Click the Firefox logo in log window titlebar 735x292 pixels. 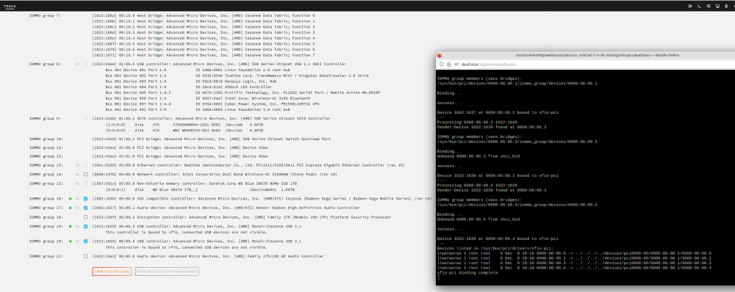(x=440, y=55)
